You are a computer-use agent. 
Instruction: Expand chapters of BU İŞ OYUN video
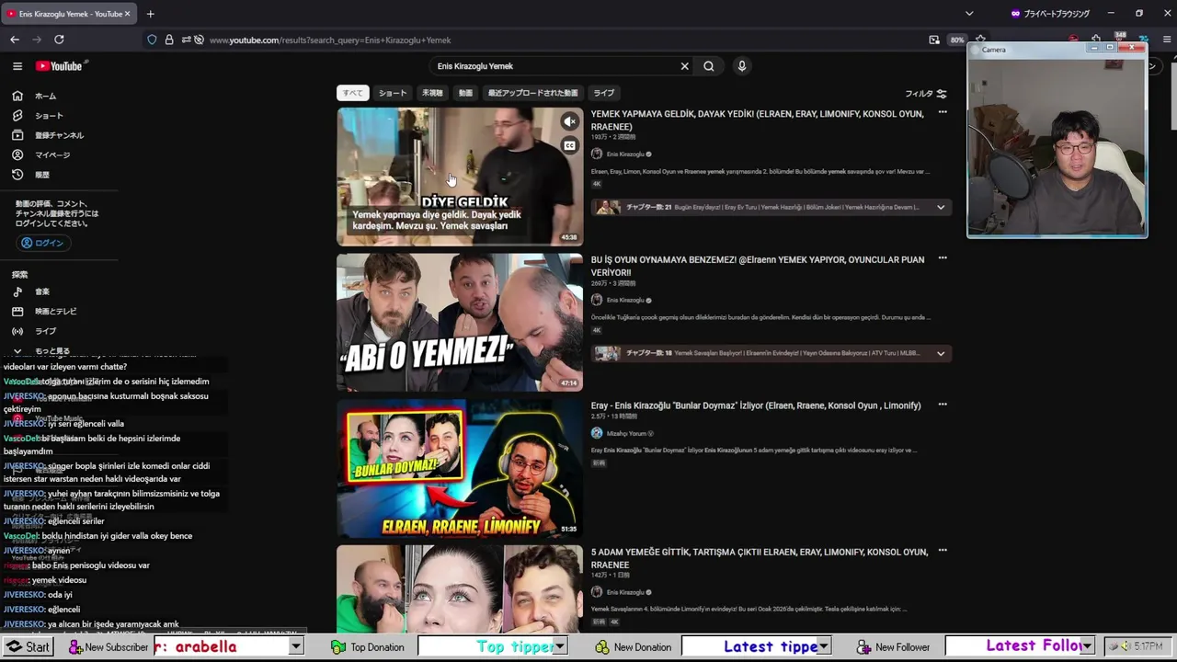pos(941,353)
